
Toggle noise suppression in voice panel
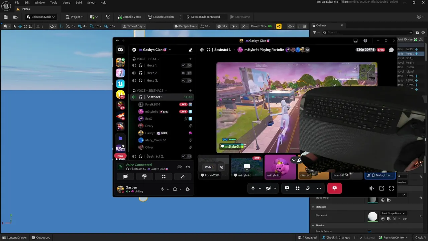click(180, 167)
